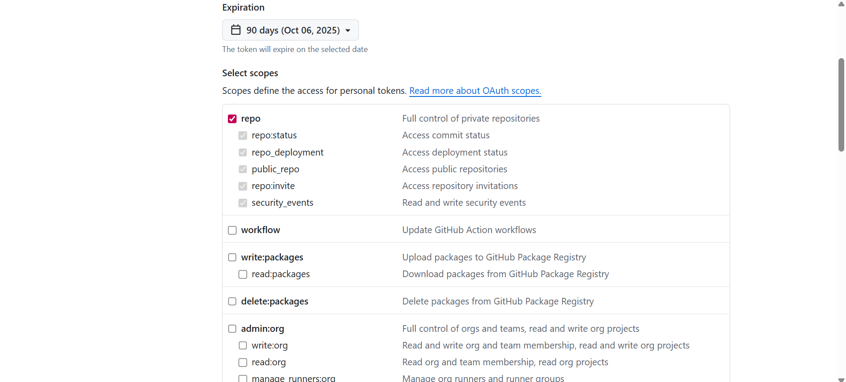Viewport: 846px width, 382px height.
Task: Click 'Upload packages to GitHub Package Registry' text
Action: [x=494, y=257]
